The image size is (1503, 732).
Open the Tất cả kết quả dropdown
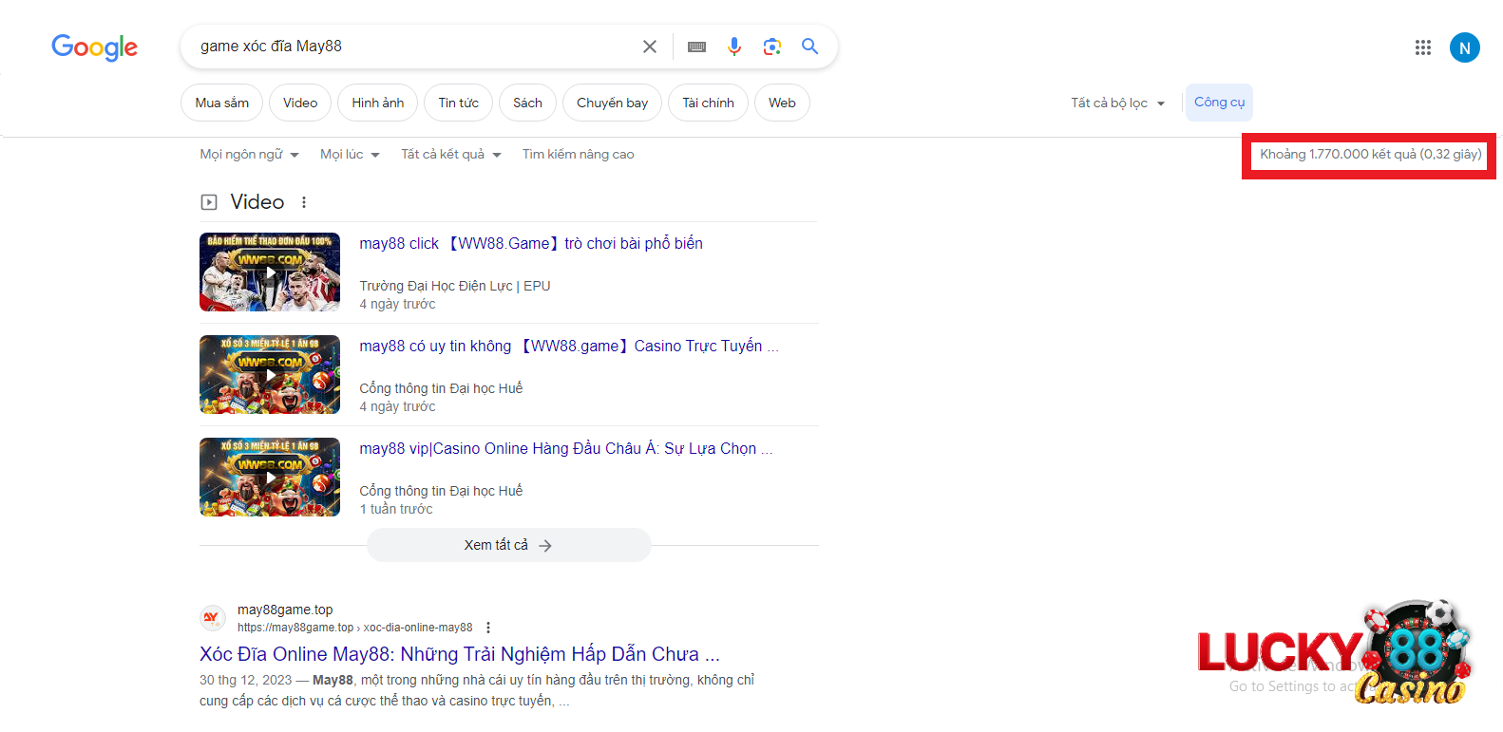(450, 154)
